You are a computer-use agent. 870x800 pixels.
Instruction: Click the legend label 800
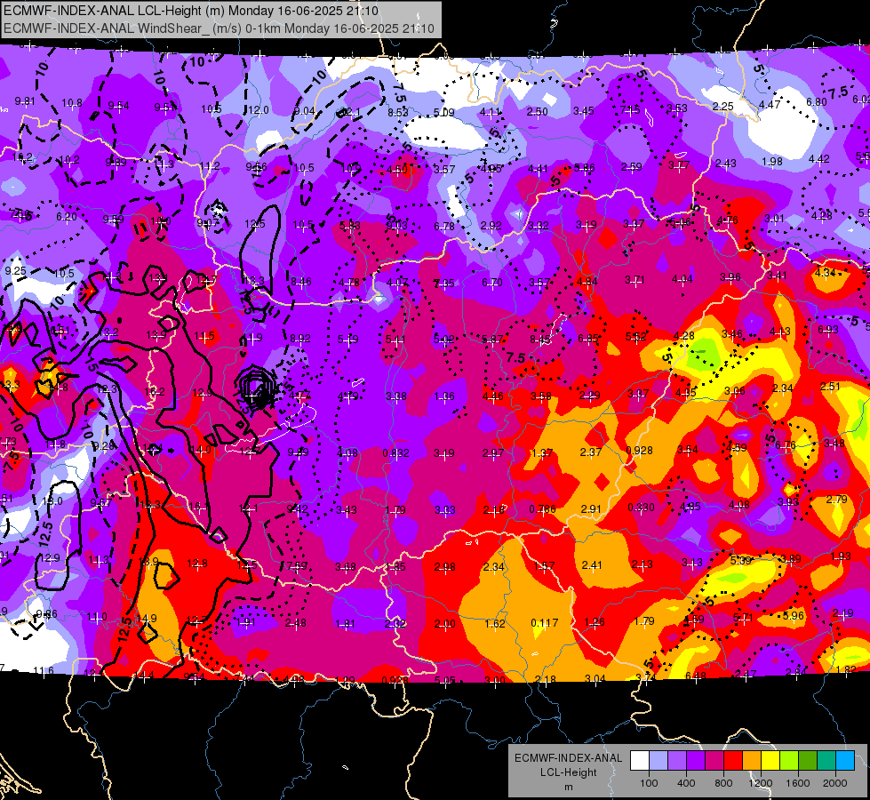pyautogui.click(x=723, y=783)
